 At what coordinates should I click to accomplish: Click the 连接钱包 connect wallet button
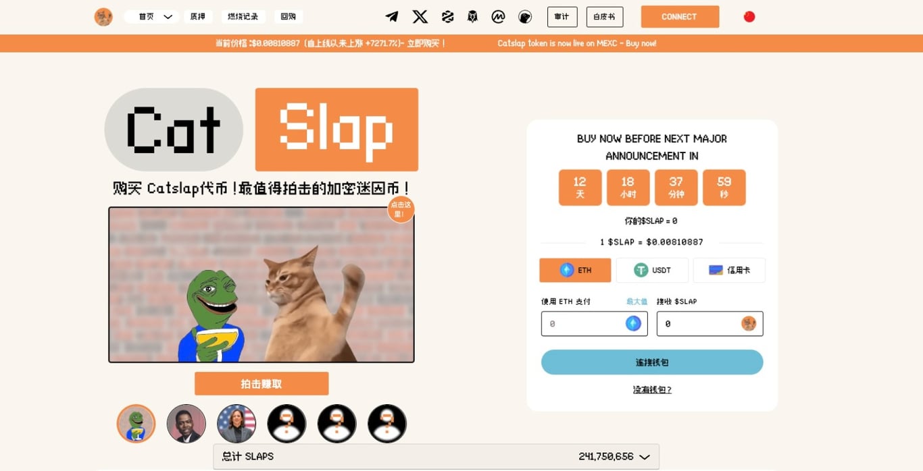(652, 362)
